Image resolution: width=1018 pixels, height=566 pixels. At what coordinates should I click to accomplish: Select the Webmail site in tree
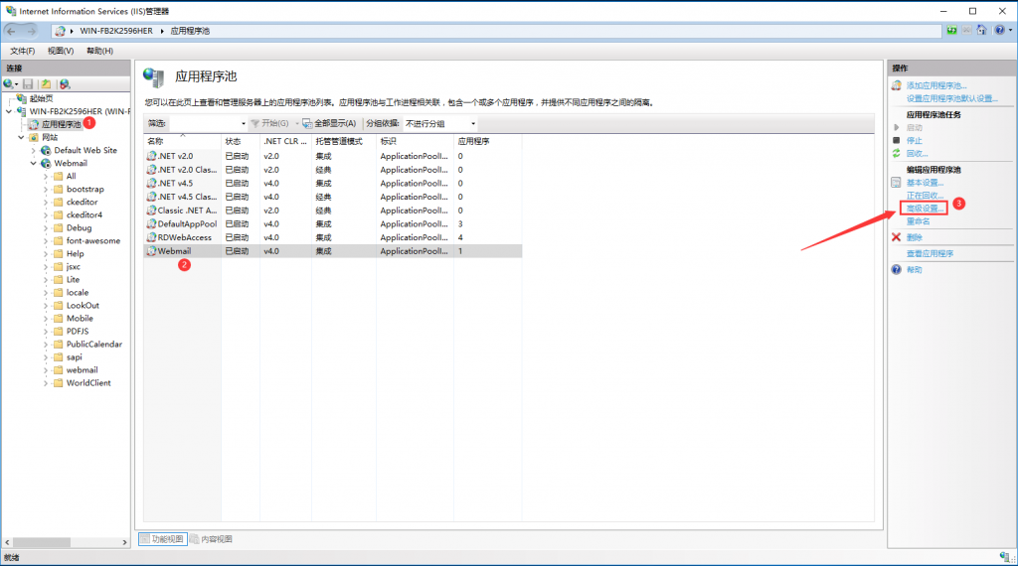(71, 164)
